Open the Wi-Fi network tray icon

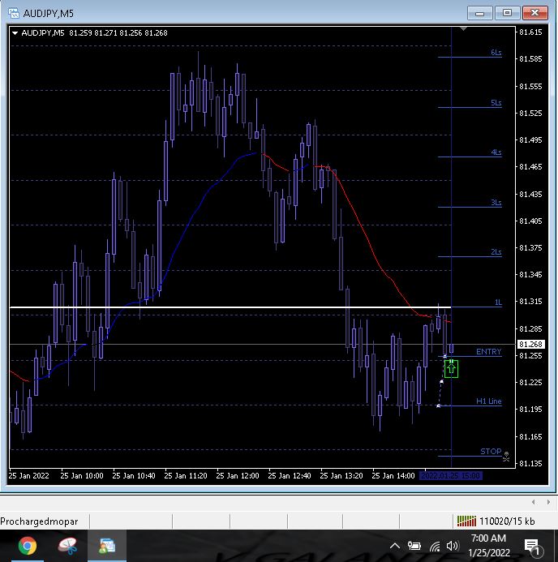[x=435, y=547]
